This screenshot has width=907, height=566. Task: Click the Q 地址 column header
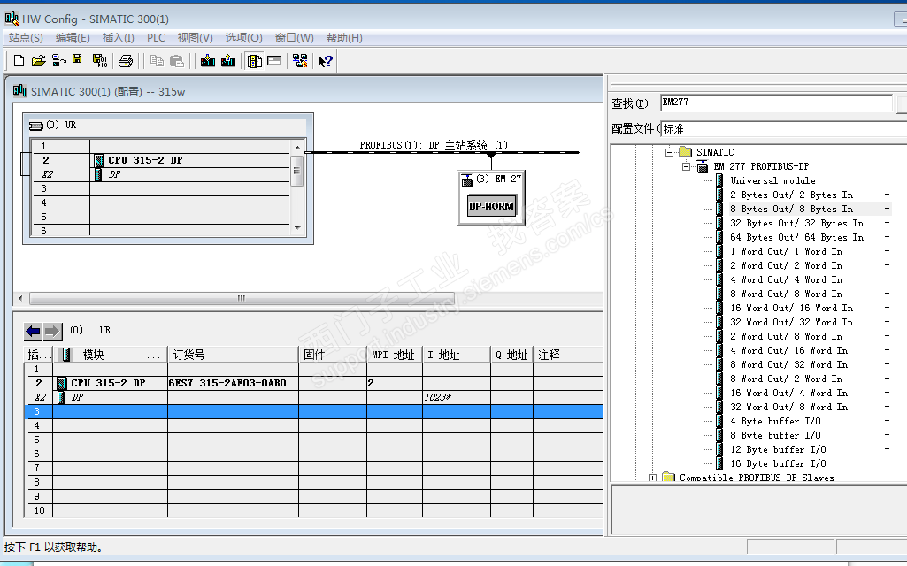(512, 355)
